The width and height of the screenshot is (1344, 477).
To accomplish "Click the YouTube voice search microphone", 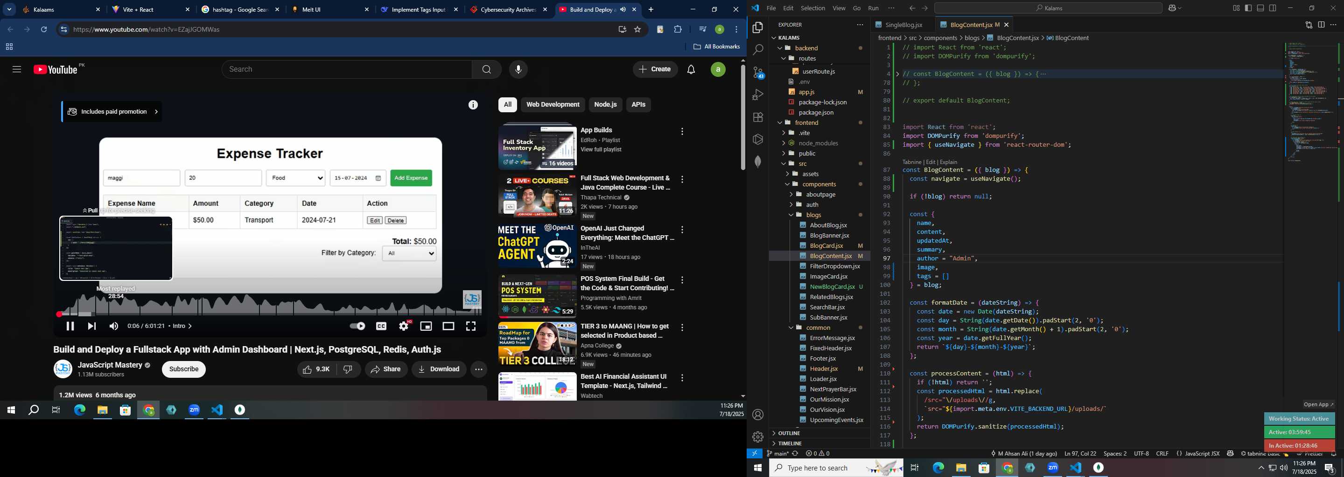I will [518, 69].
